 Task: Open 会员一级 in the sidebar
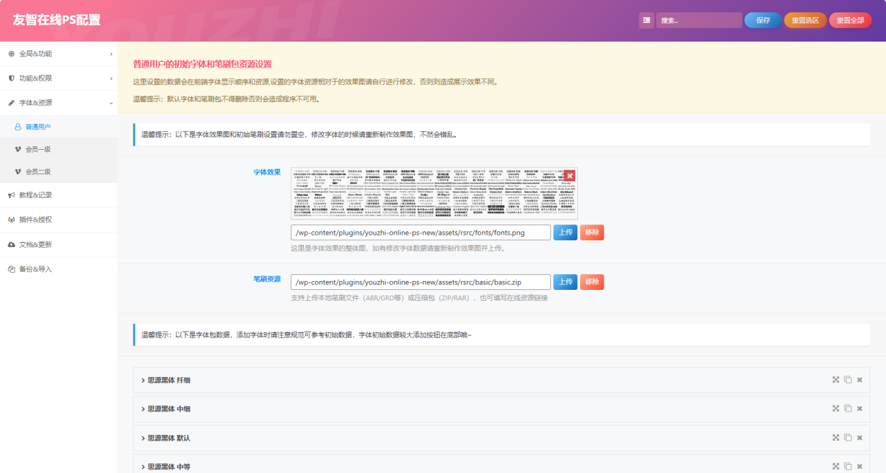(x=38, y=149)
